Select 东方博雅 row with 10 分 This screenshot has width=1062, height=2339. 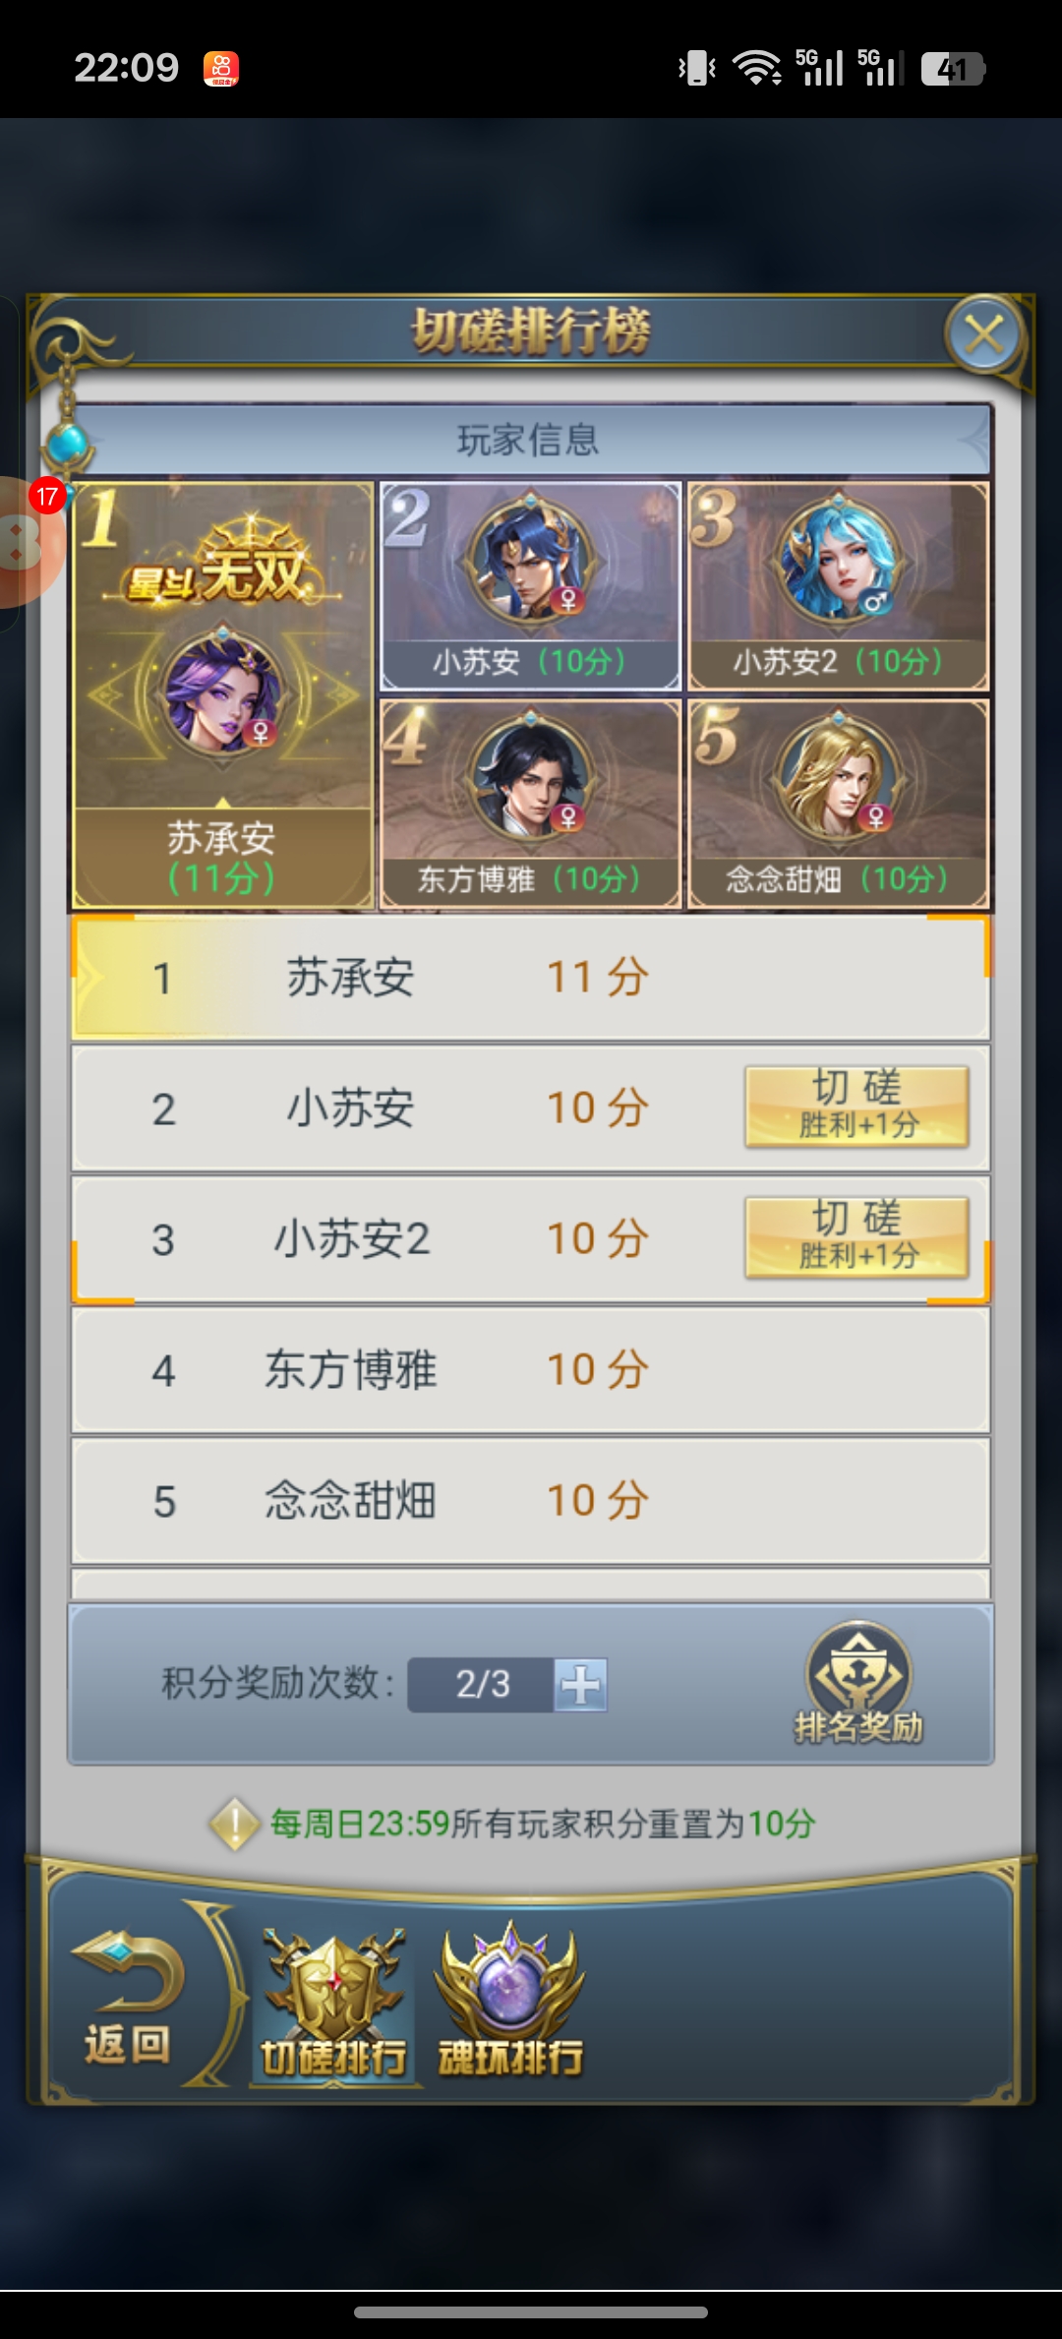click(531, 1369)
